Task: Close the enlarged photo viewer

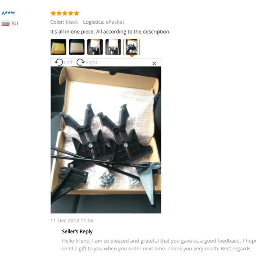Action: (x=154, y=63)
